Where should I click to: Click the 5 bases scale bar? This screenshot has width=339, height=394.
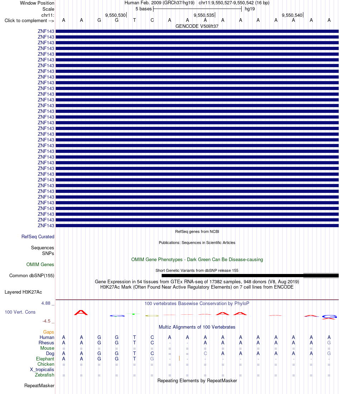pyautogui.click(x=197, y=9)
